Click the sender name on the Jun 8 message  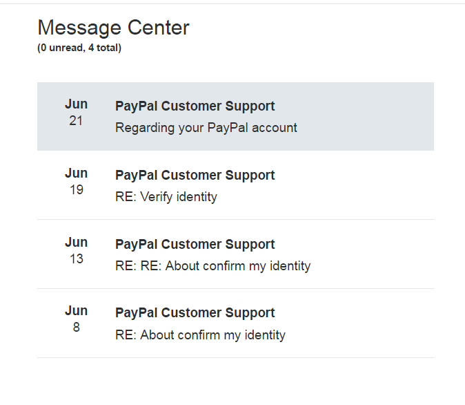[x=195, y=312]
